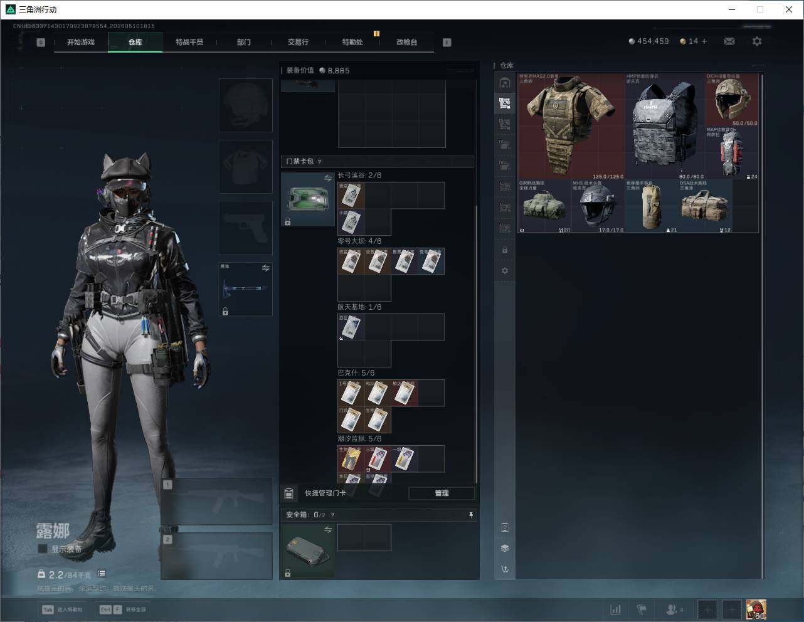804x622 pixels.
Task: Click the help icon beside 安全箱
Action: click(332, 515)
